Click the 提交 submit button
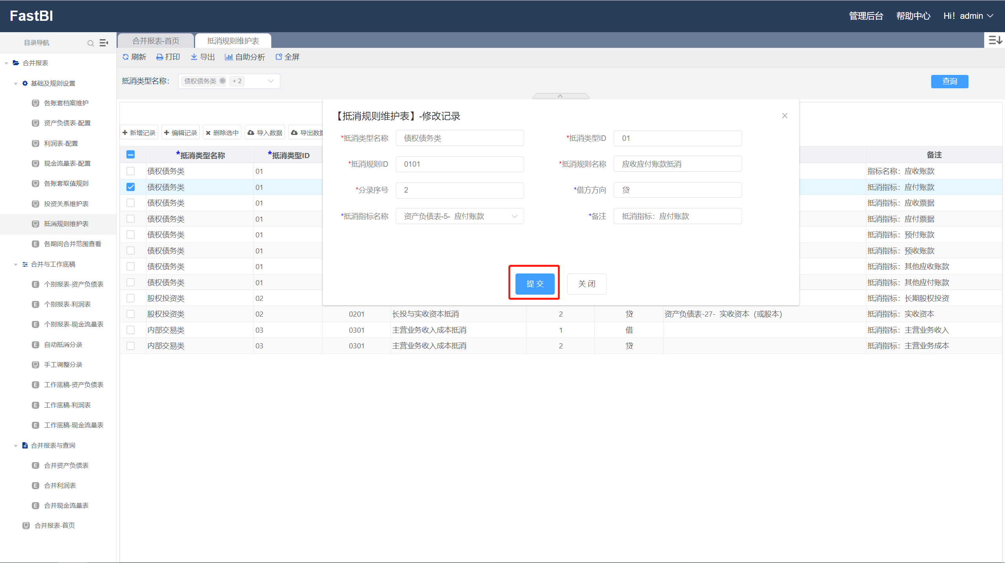Viewport: 1005px width, 563px height. pyautogui.click(x=535, y=284)
